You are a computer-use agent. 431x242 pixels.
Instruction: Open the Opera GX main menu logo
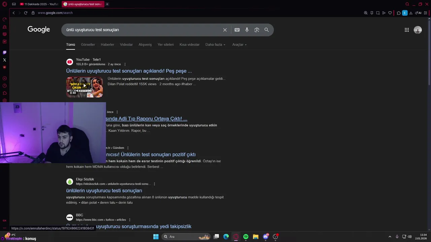(x=4, y=4)
